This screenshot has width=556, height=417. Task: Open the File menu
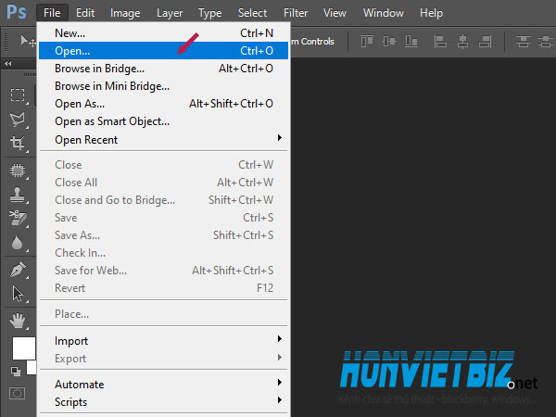tap(52, 13)
